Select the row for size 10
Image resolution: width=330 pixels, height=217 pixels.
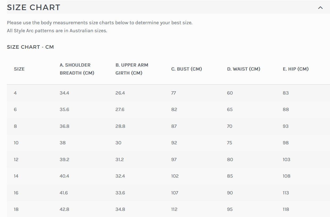point(16,143)
